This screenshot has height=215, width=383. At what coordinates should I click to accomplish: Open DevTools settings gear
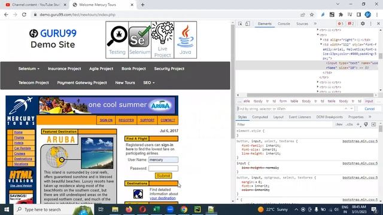point(363,24)
